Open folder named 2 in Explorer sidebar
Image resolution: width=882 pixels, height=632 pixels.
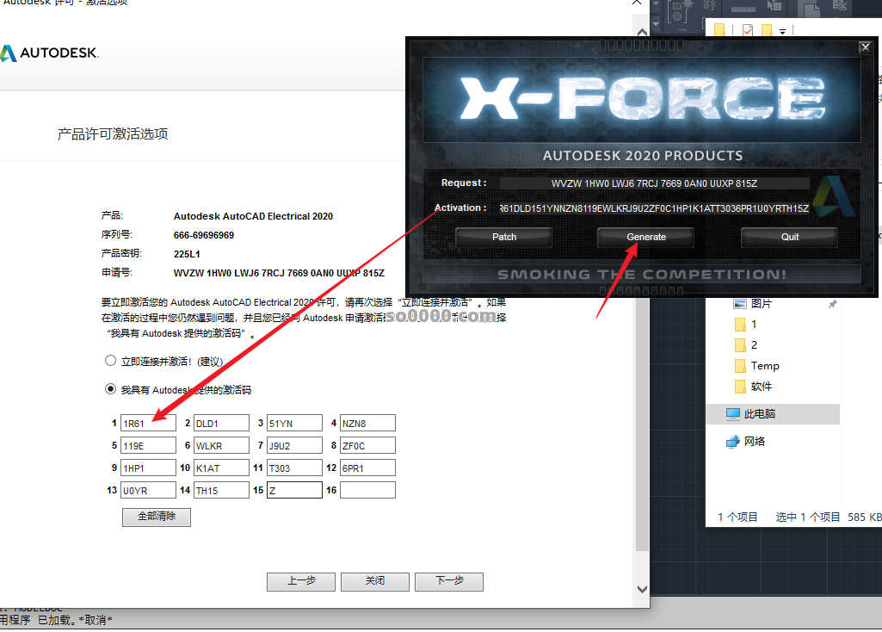pos(754,345)
